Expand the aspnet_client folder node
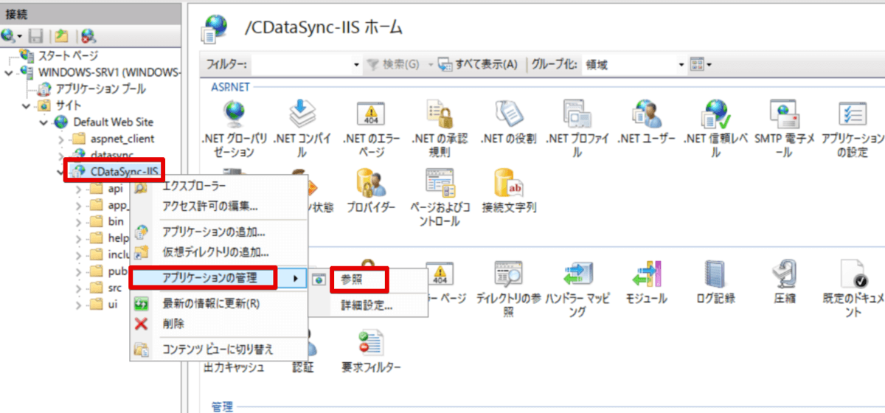885x413 pixels. (61, 139)
